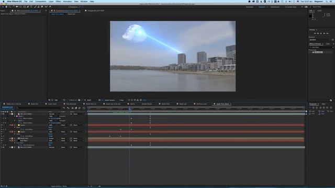
Task: Play the preview with the play button
Action: pos(321,33)
